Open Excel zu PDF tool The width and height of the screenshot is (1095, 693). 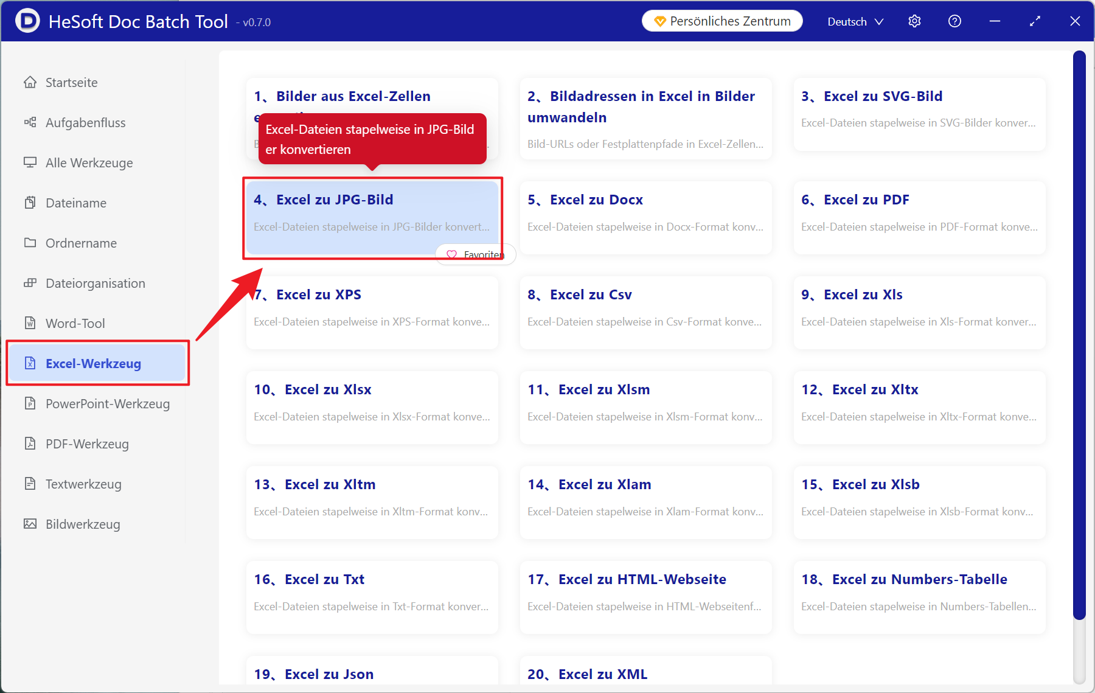(919, 218)
